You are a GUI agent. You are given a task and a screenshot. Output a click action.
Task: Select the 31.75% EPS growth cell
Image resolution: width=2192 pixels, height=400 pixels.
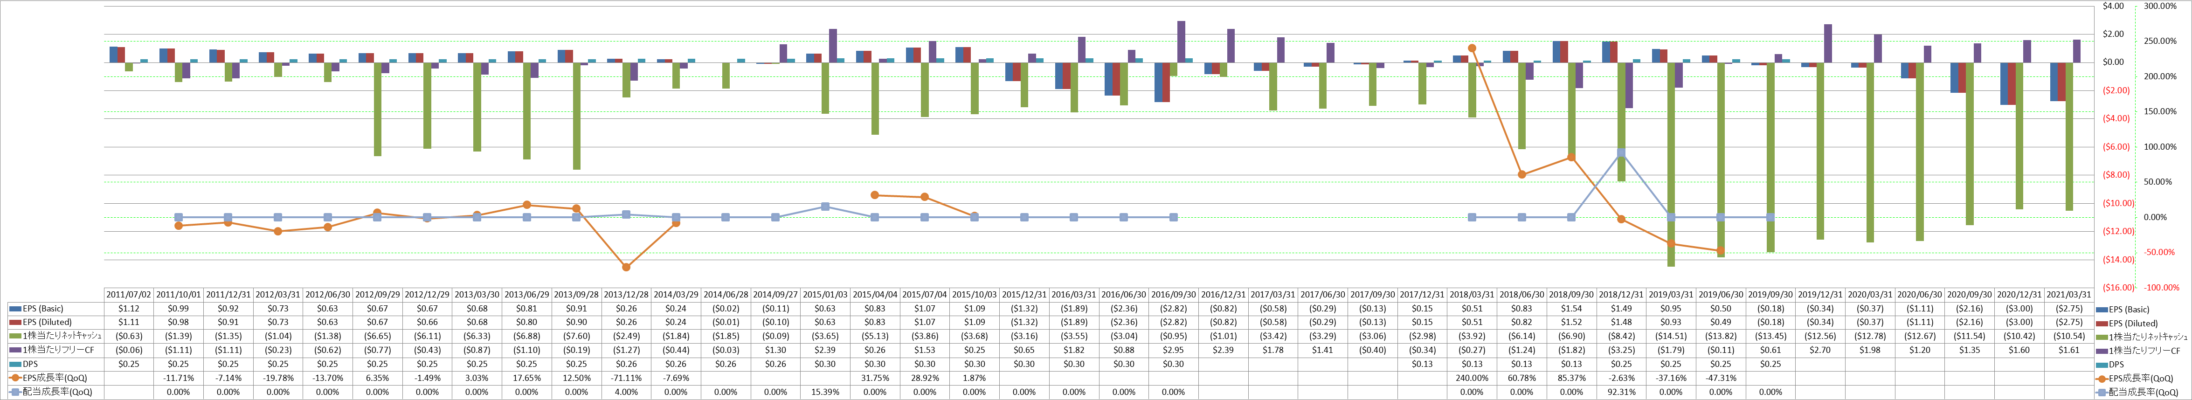click(x=875, y=378)
